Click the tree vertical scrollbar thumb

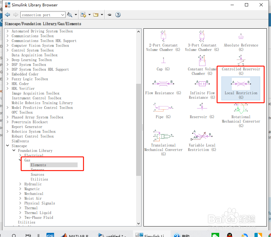[x=138, y=130]
